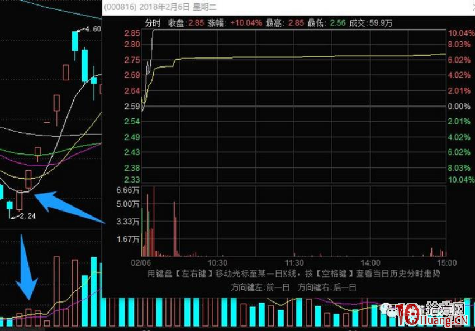
Task: Click the 方向键右:后一日 hint
Action: coord(326,287)
